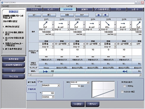Viewport: 145px width, 109px height.
Task: Click the loop start arrow in 繰返し row
Action: click(45, 71)
